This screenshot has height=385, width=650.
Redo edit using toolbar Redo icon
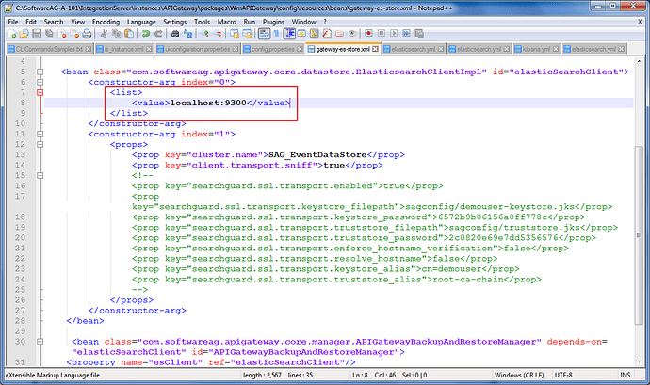(158, 34)
